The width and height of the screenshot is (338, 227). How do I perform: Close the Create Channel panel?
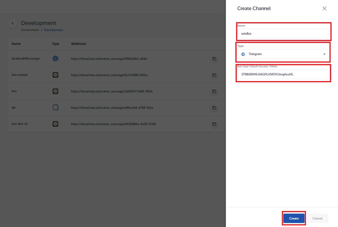(x=324, y=8)
